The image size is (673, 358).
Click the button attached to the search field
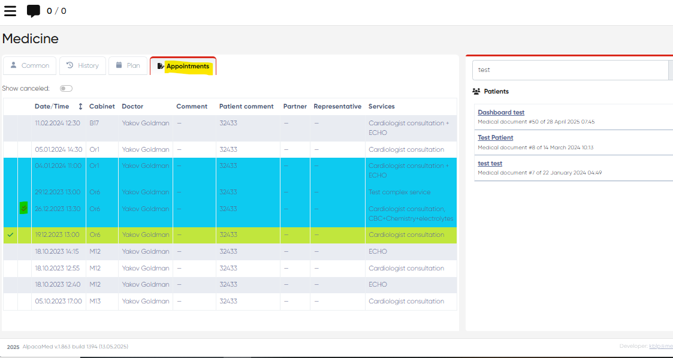click(x=671, y=70)
